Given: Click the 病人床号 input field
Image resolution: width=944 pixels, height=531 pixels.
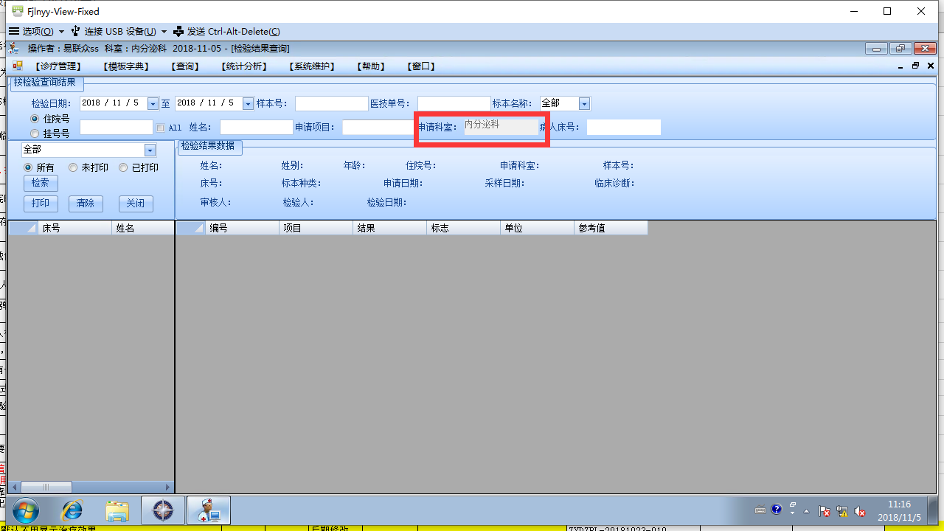Looking at the screenshot, I should [x=624, y=128].
